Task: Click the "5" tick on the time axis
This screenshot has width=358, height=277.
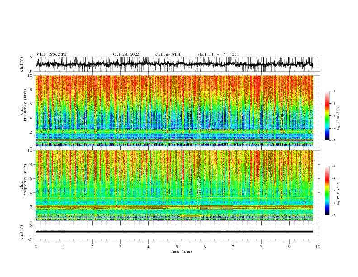Action: [177, 247]
